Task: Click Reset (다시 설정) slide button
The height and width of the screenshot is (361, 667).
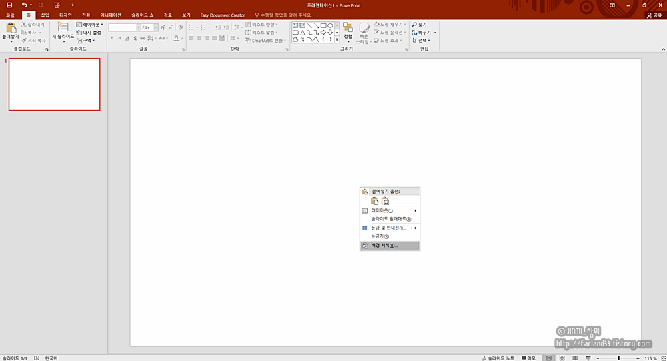Action: pos(89,32)
